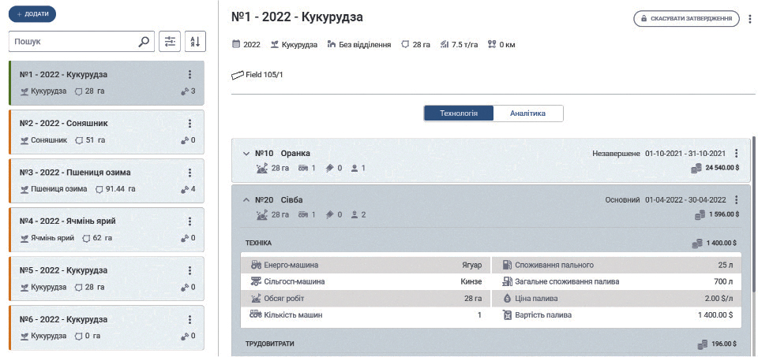Expand the №10 Оранка operation
The image size is (758, 357).
pyautogui.click(x=246, y=154)
